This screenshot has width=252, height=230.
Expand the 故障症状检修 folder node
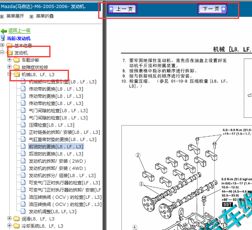pos(9,67)
